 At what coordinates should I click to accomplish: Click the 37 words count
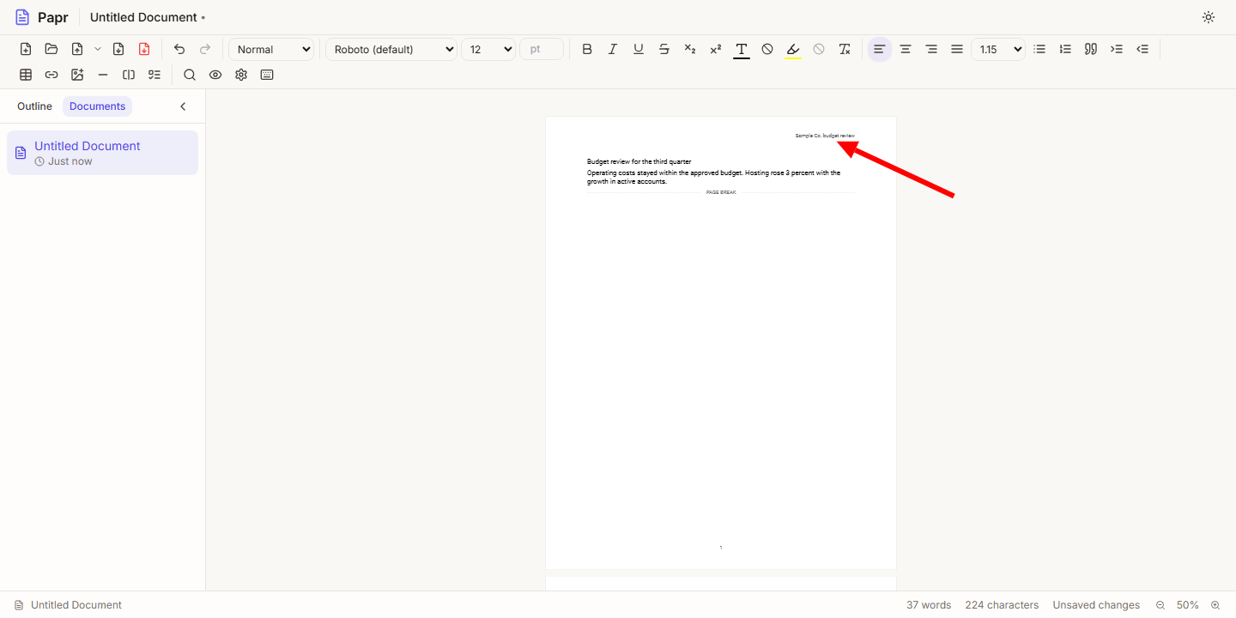929,605
